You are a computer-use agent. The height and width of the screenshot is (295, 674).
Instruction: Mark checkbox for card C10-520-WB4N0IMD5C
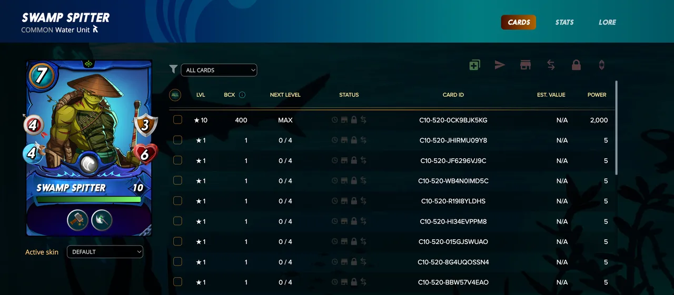click(x=177, y=180)
